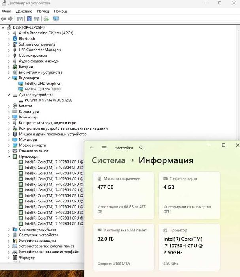Click the Settings search magnifier icon
The width and height of the screenshot is (240, 277).
pyautogui.click(x=141, y=147)
